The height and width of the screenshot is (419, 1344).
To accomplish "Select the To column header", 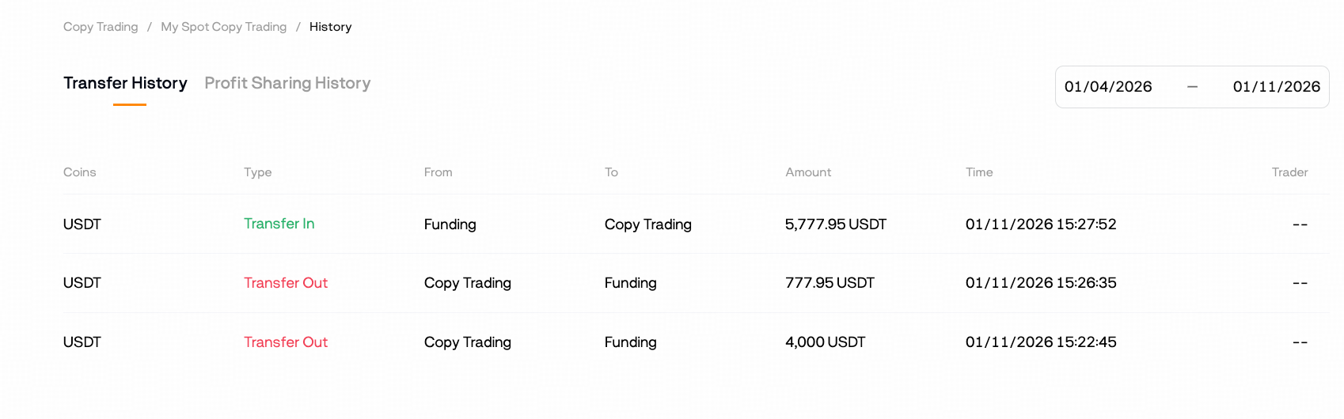I will click(611, 172).
